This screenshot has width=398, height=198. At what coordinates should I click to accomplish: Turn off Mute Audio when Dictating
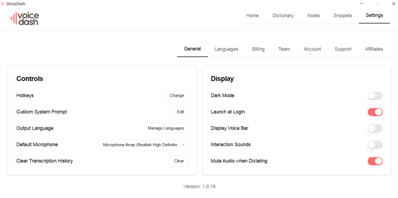(x=375, y=161)
